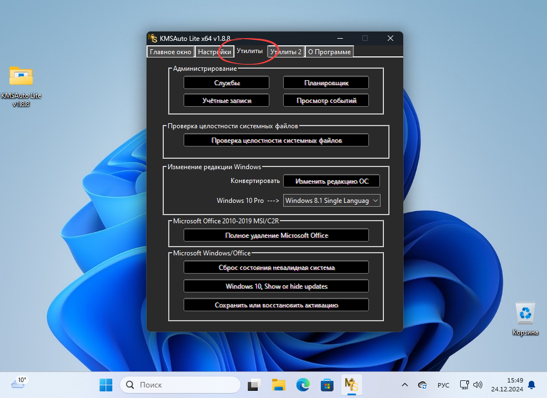Image resolution: width=547 pixels, height=398 pixels.
Task: Open Просмотр событий utility
Action: click(326, 100)
